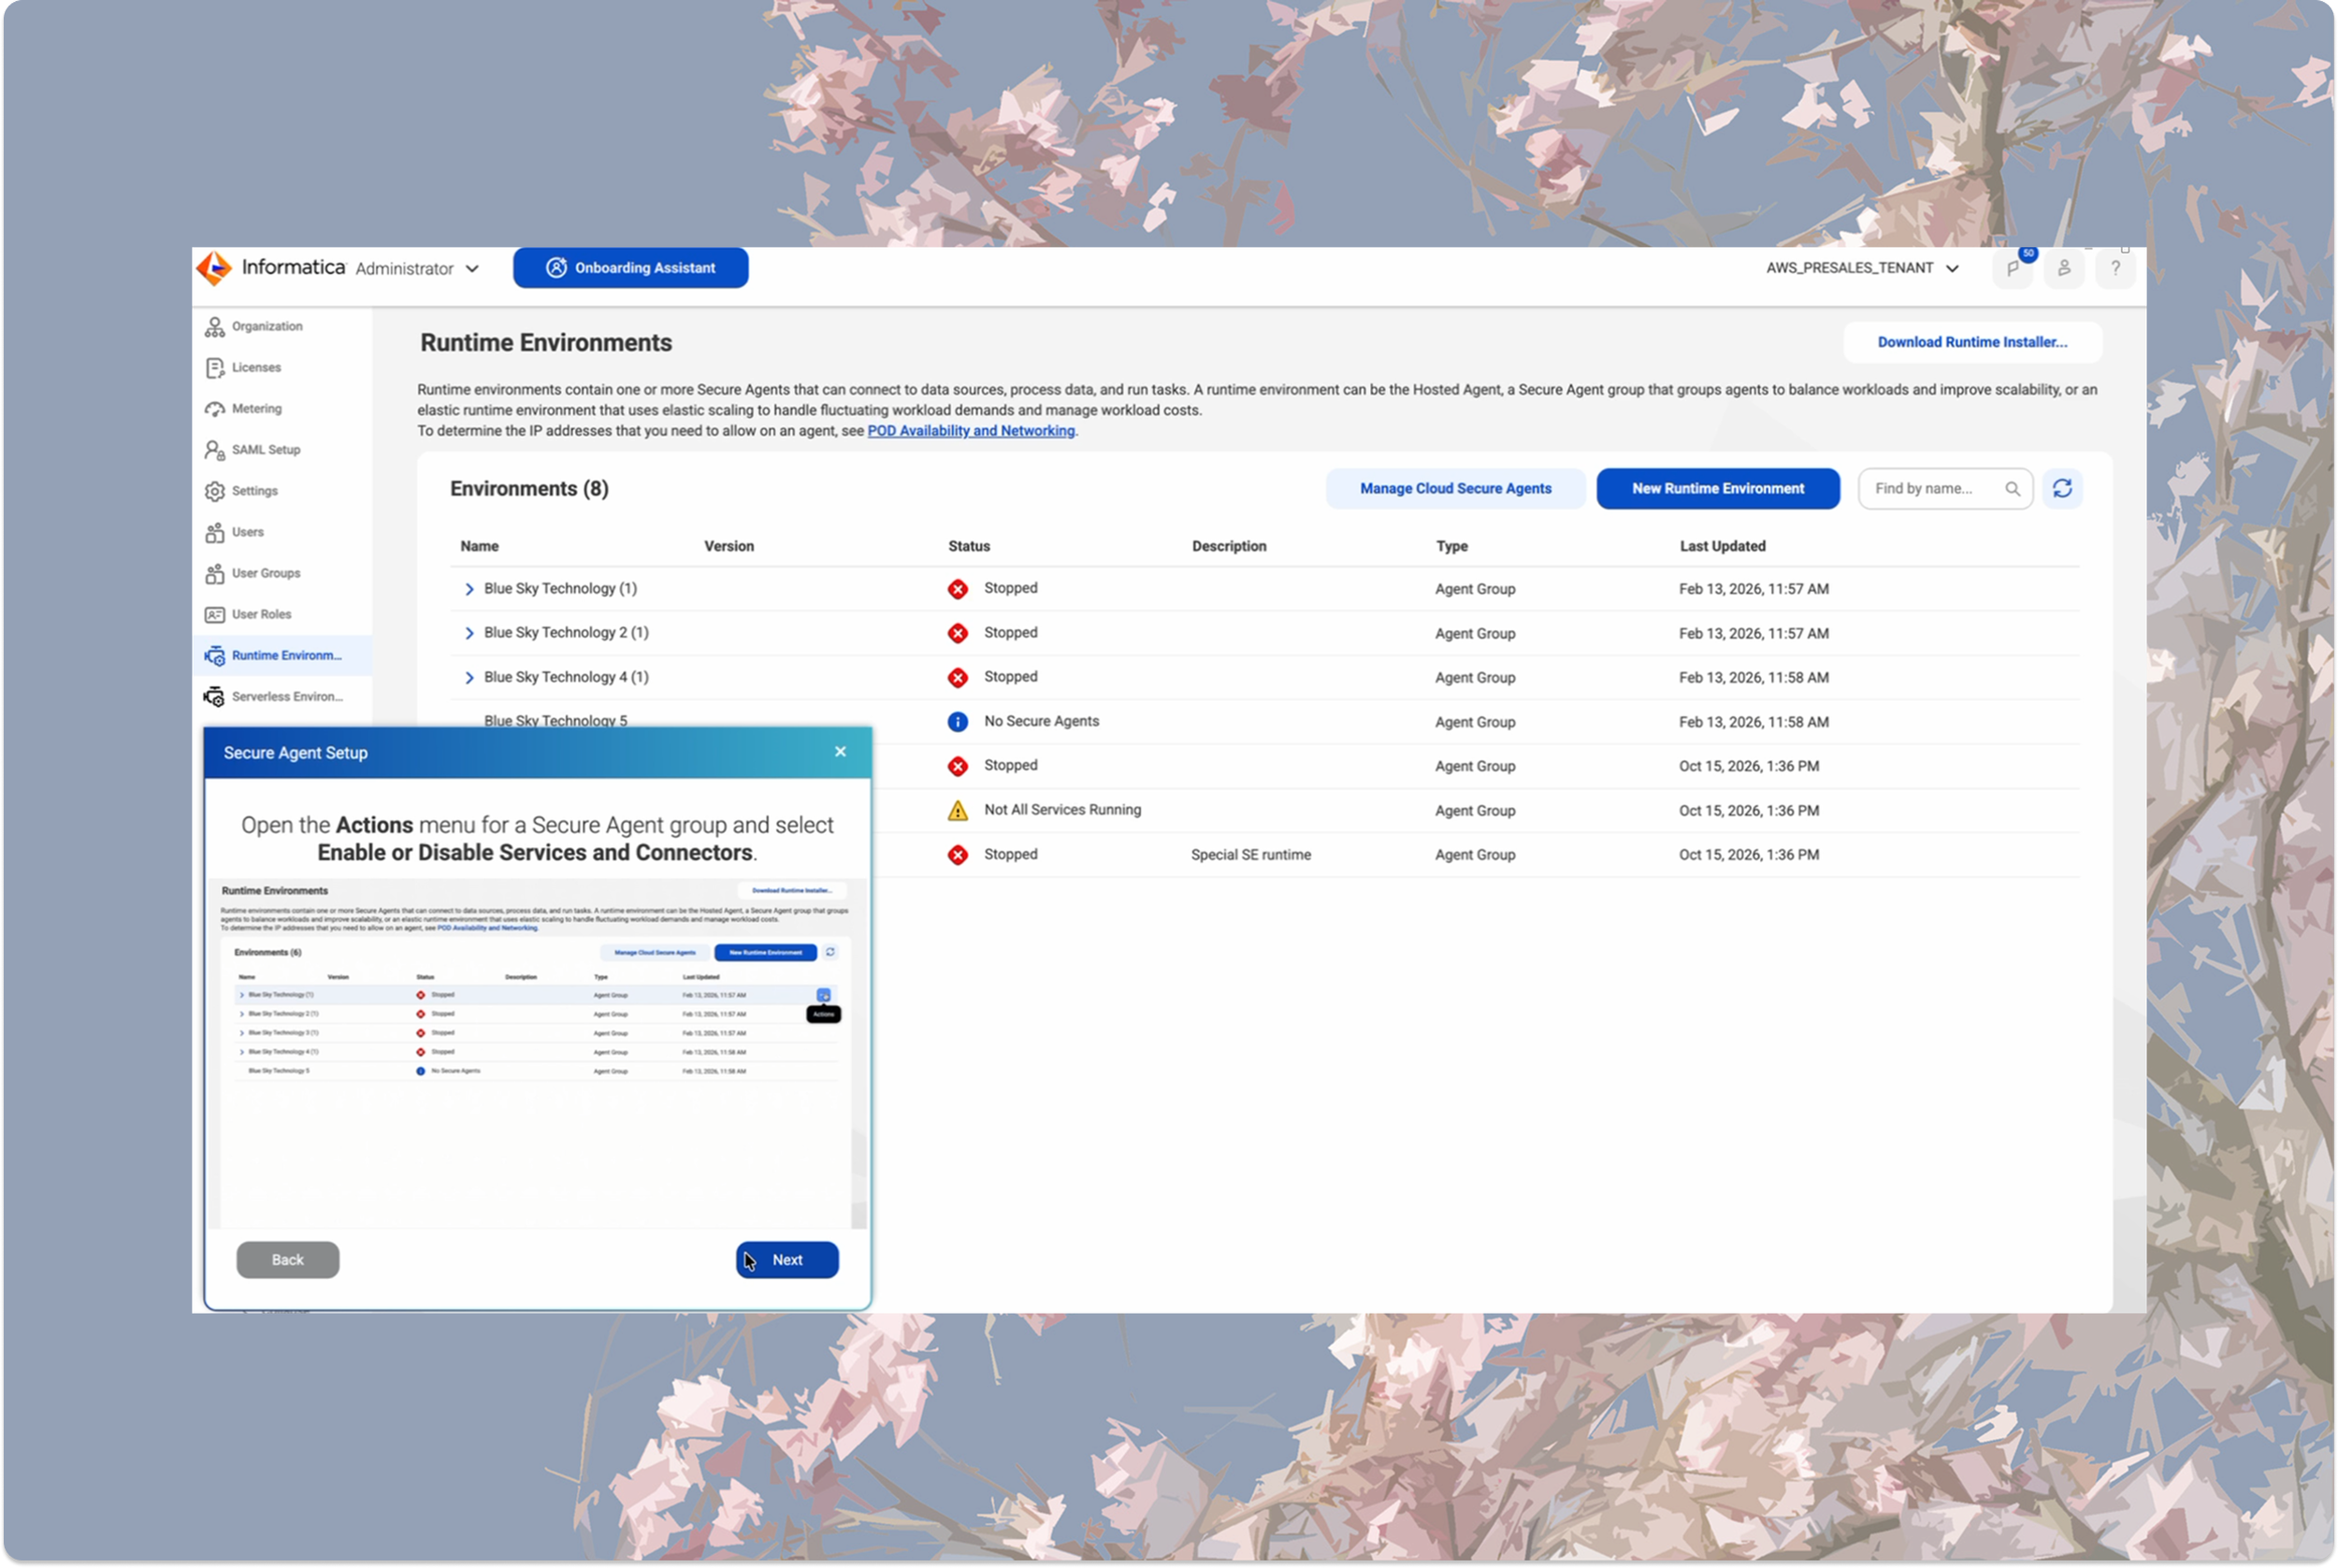
Task: Open the POD Availability and Networking link
Action: point(971,431)
